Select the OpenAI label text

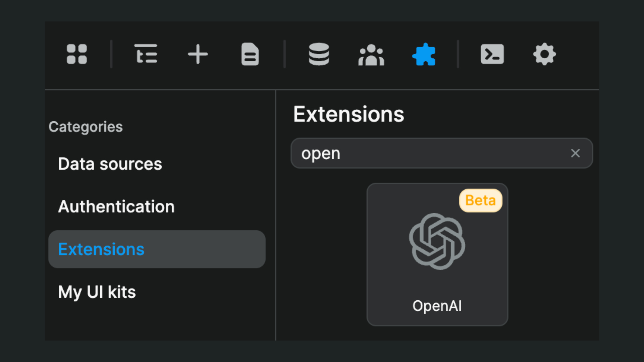pos(437,306)
